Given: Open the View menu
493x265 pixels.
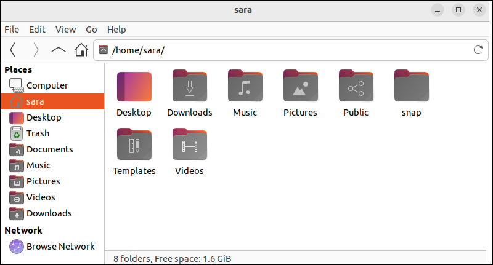Looking at the screenshot, I should pyautogui.click(x=65, y=30).
